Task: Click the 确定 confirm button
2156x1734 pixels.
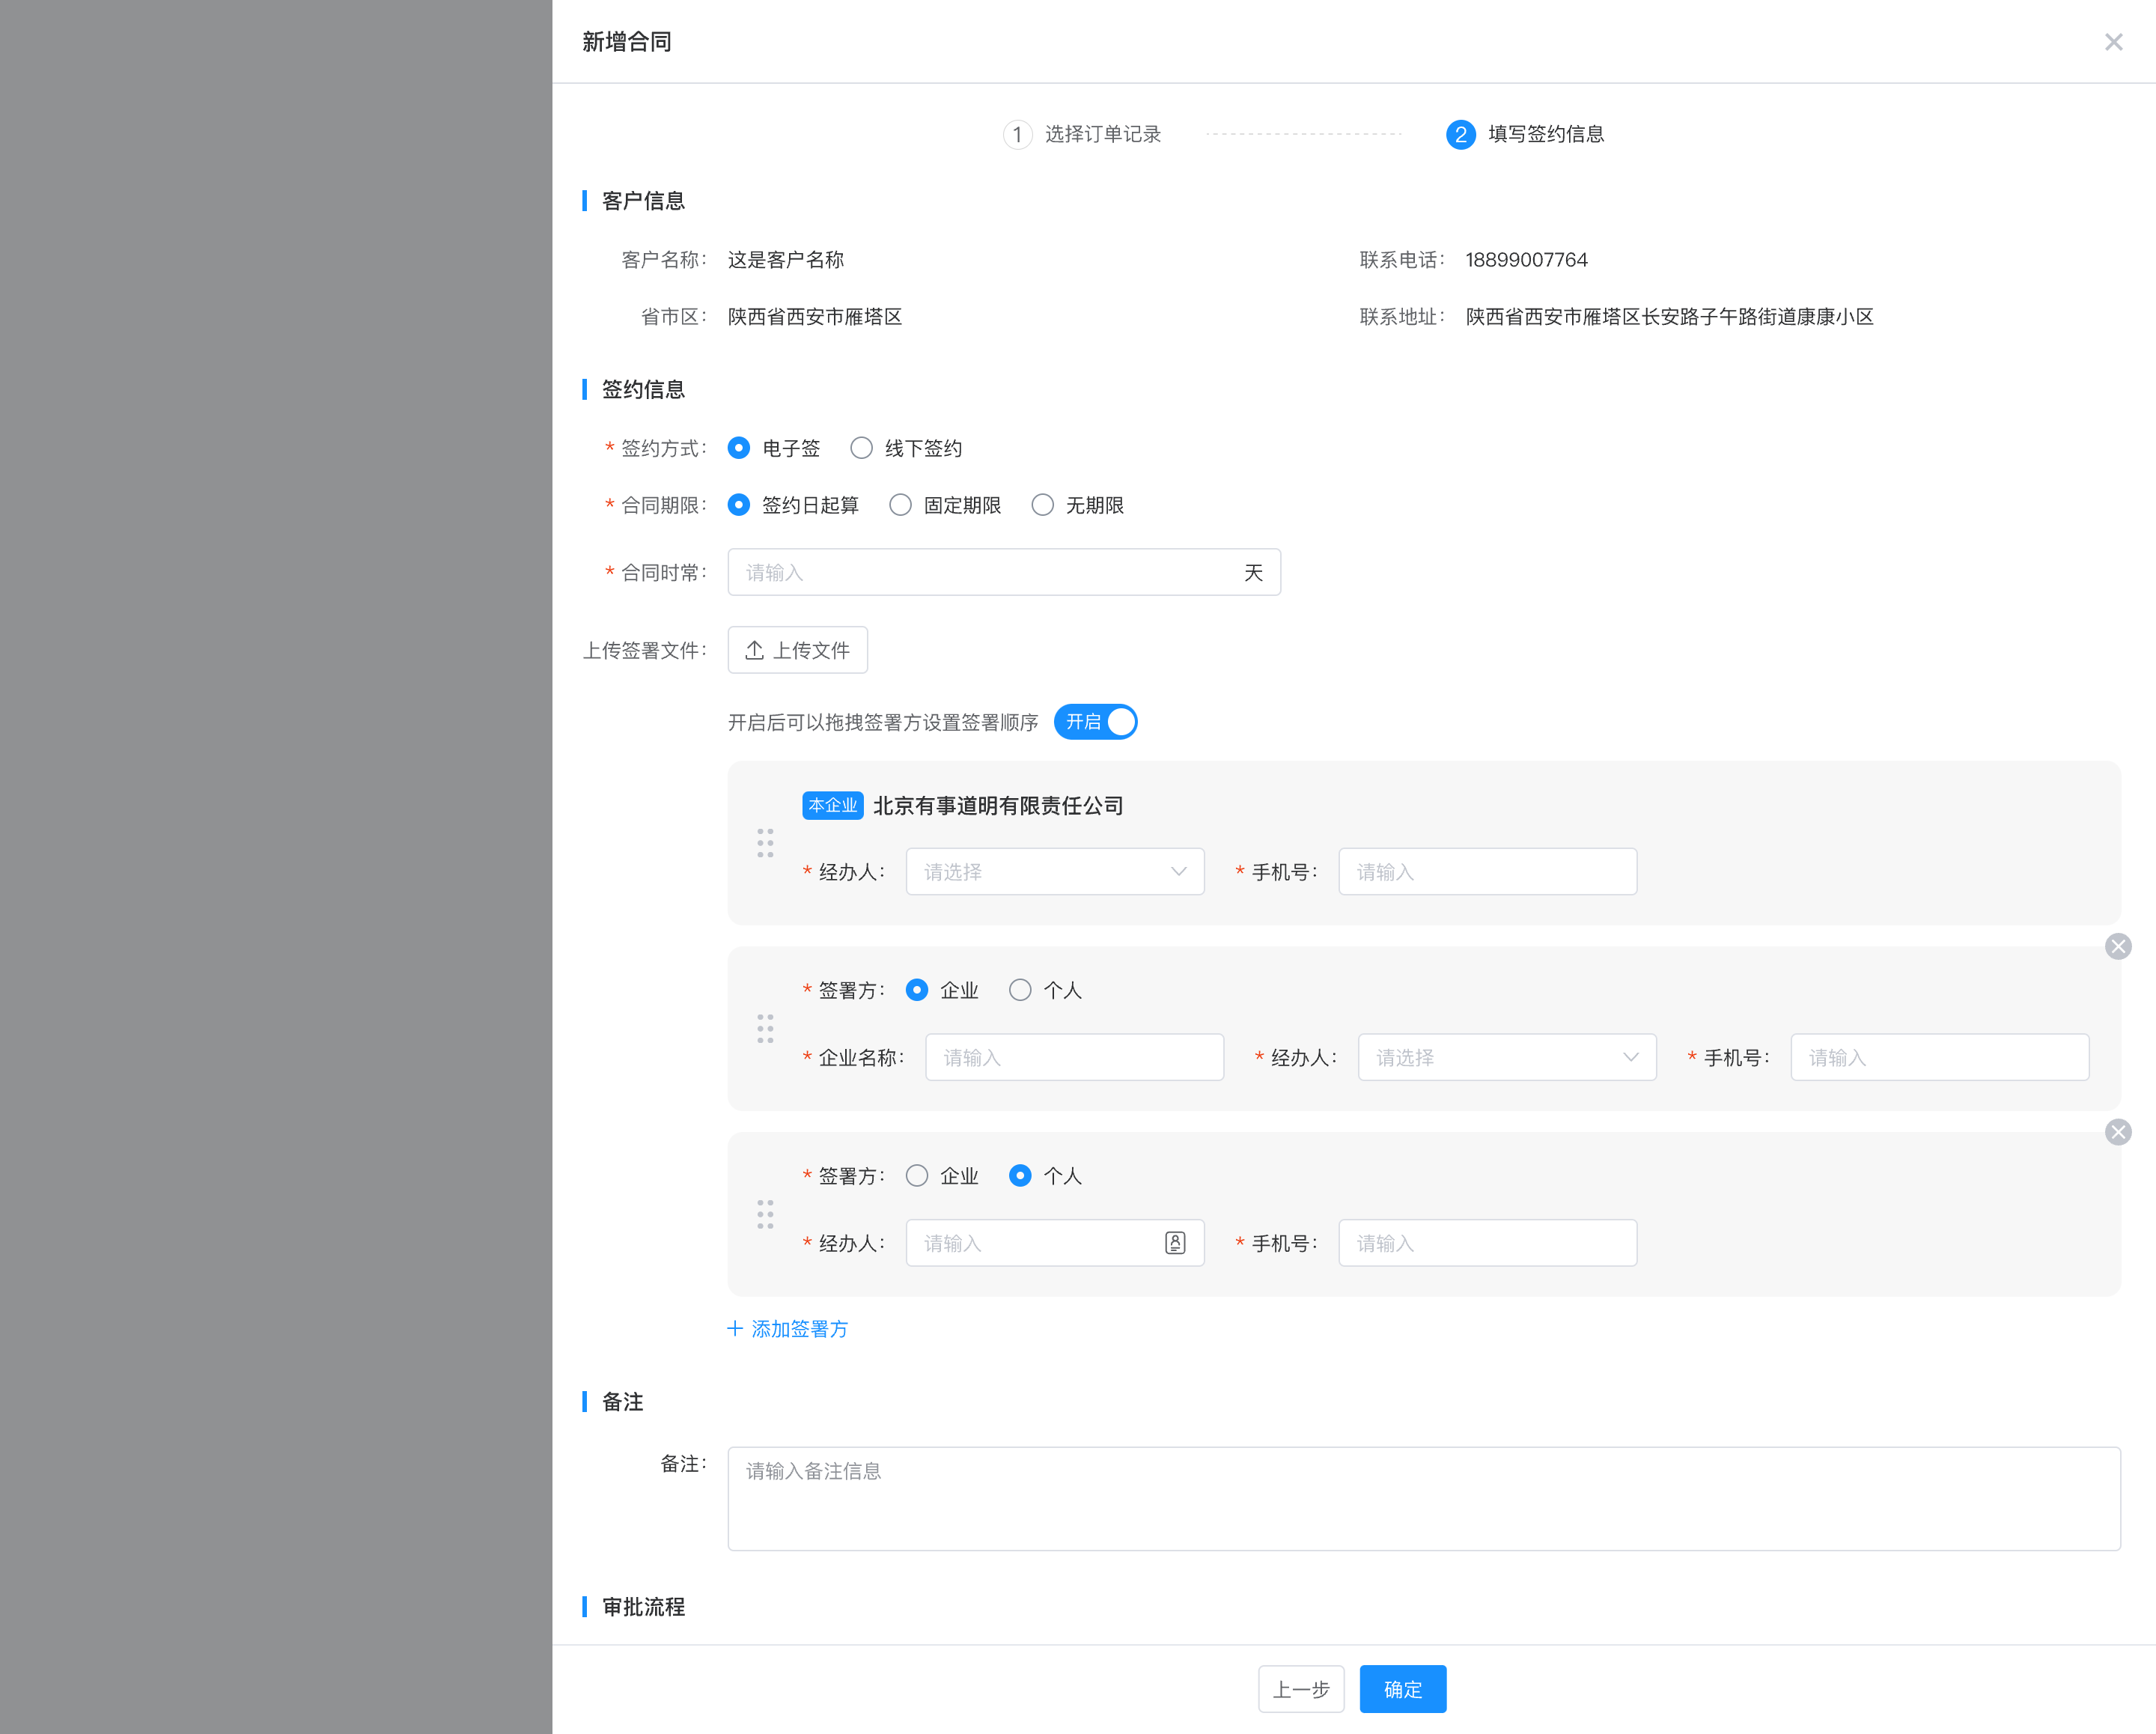Action: pos(1402,1689)
